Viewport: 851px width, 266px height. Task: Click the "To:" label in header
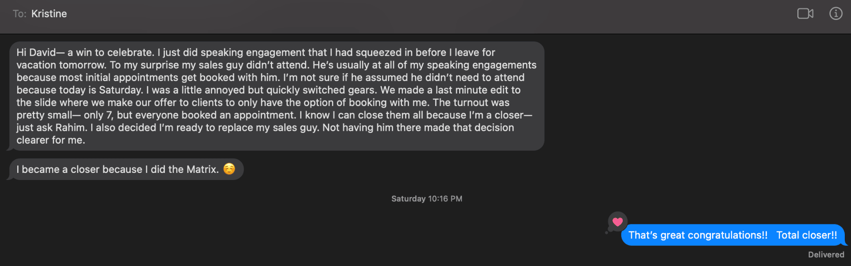(20, 14)
